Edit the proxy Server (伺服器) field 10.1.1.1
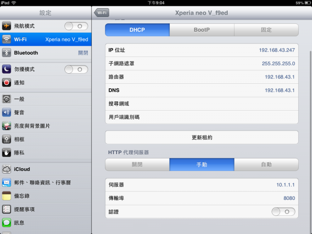This screenshot has width=312, height=234. [x=202, y=185]
